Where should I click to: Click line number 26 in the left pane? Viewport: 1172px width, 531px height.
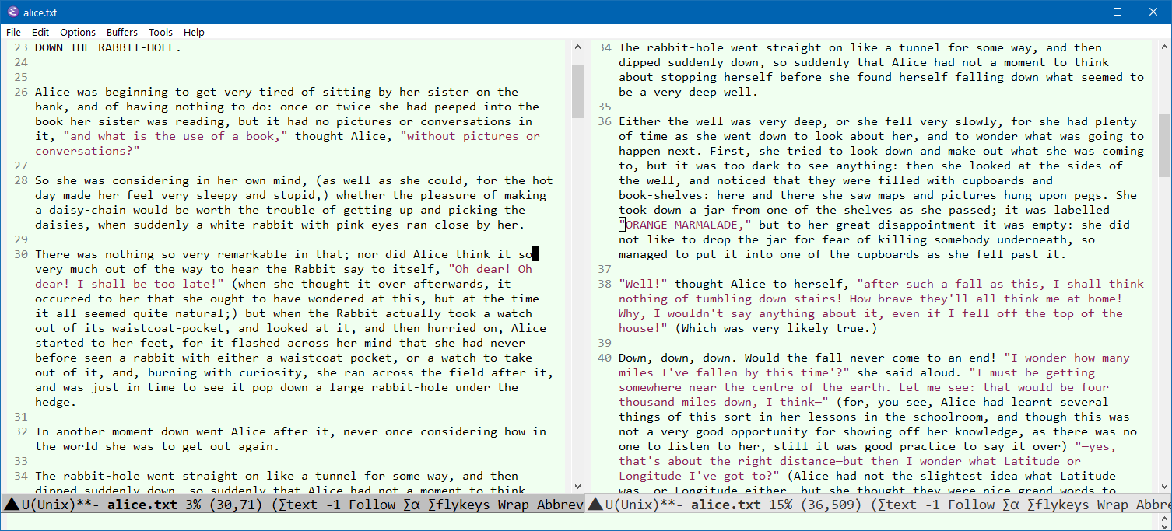pos(20,92)
